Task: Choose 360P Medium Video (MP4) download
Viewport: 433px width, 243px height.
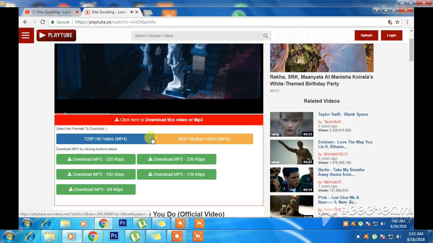Action: [x=204, y=139]
